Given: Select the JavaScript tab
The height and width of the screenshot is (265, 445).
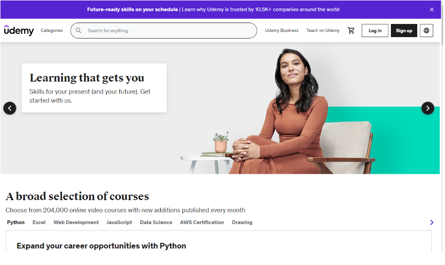Looking at the screenshot, I should [x=119, y=223].
